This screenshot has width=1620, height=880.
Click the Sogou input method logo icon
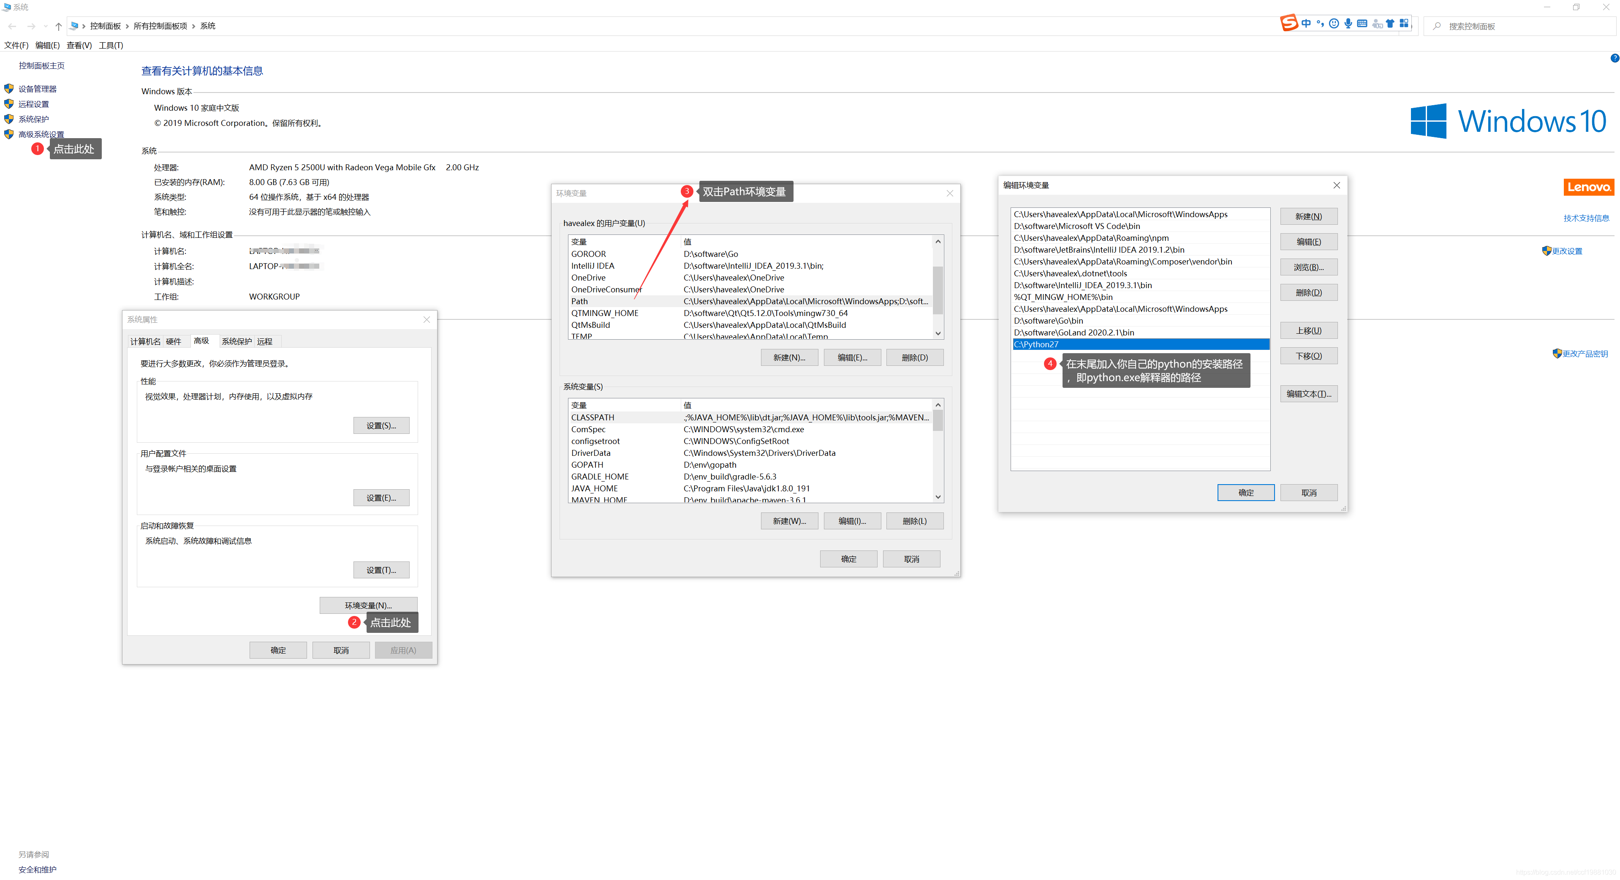click(1288, 23)
